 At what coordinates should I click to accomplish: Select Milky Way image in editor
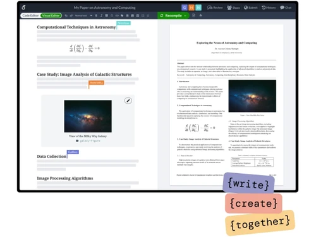[88, 116]
